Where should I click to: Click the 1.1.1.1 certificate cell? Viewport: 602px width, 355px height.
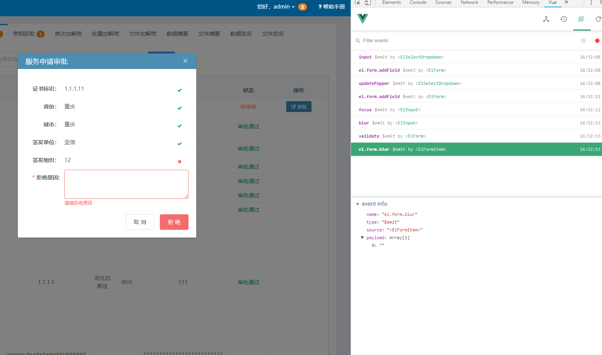tap(46, 282)
